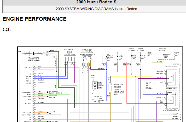This screenshot has height=122, width=186.
Task: Select the 'VAPOR PRESS' pin label
Action: tap(27, 115)
